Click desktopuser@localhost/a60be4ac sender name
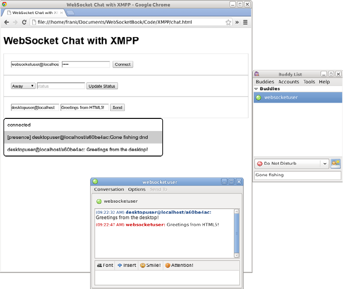The image size is (343, 289). tap(168, 212)
